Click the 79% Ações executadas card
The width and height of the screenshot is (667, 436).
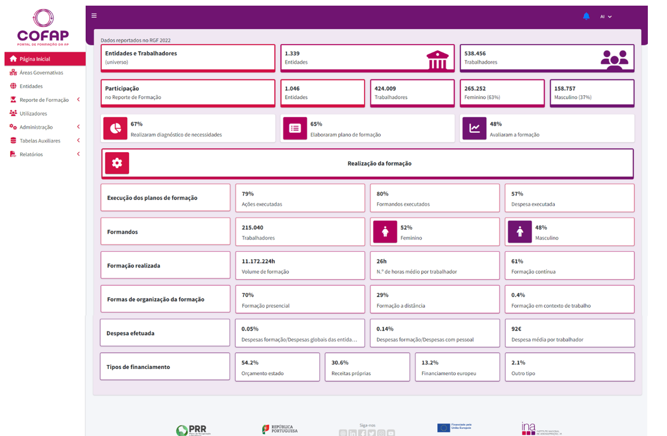(301, 198)
